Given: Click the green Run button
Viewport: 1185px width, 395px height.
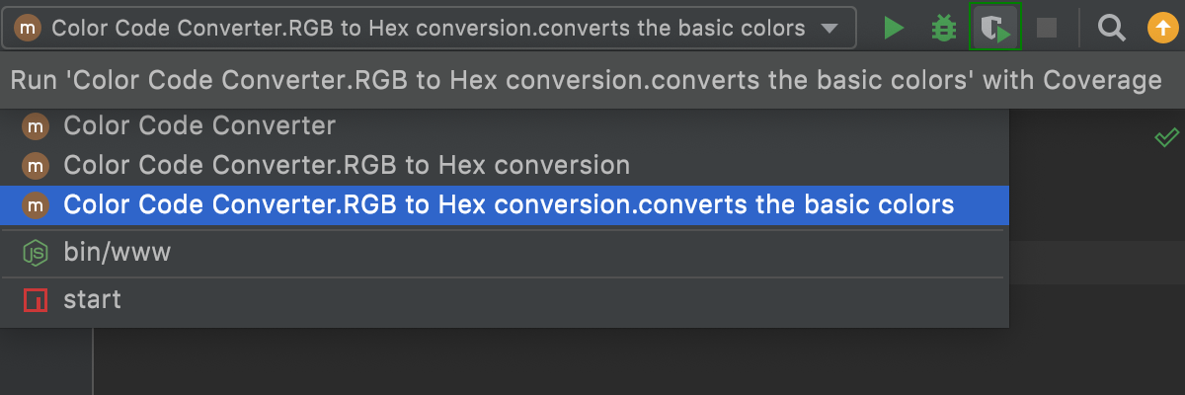Looking at the screenshot, I should (895, 29).
